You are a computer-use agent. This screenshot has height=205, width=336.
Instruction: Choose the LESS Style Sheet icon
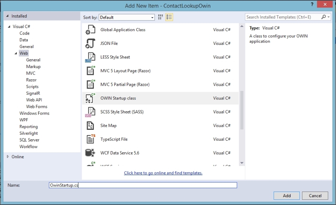pyautogui.click(x=90, y=57)
